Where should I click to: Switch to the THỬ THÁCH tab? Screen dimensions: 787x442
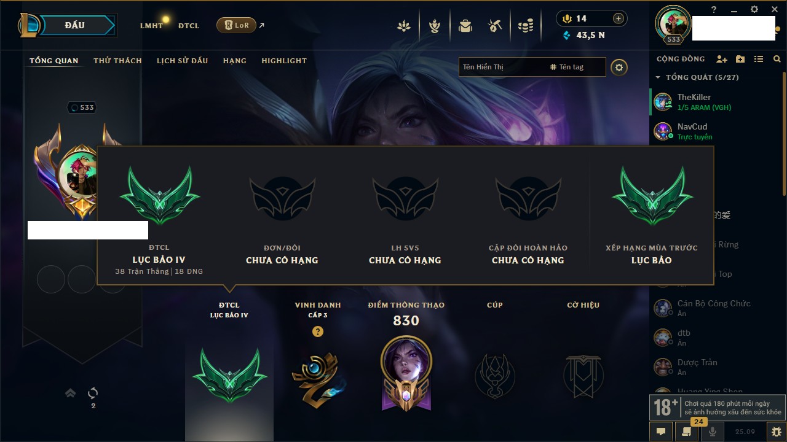pos(117,61)
